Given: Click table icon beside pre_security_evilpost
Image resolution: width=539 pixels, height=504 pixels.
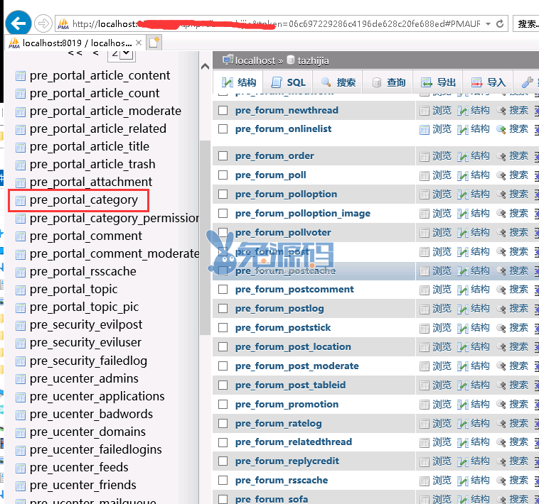Looking at the screenshot, I should coord(21,325).
